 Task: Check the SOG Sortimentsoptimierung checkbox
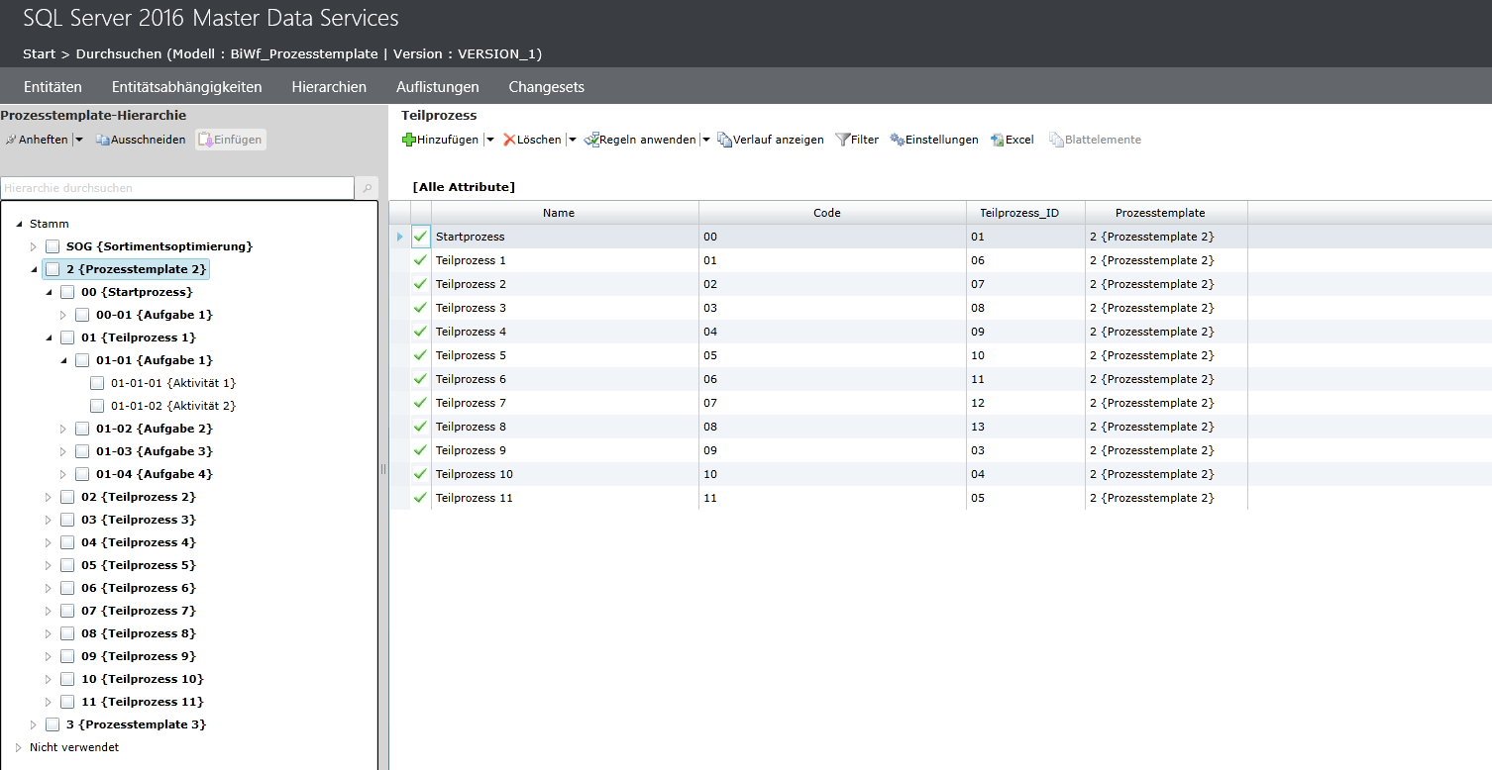53,246
